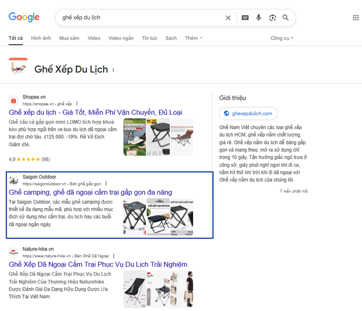Show the Sách results tab
Image resolution: width=362 pixels, height=311 pixels.
tap(171, 38)
